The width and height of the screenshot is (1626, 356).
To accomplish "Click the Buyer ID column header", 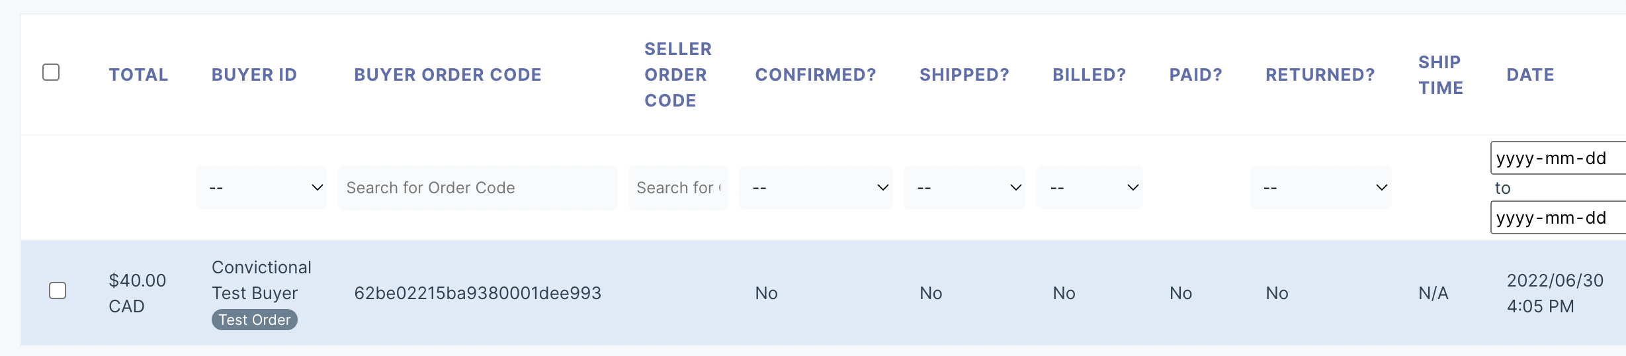I will click(254, 75).
